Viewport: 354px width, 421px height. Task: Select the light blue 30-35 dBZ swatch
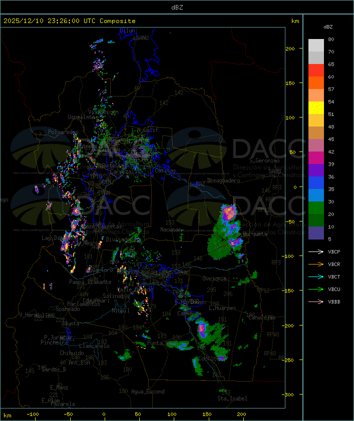[x=316, y=195]
